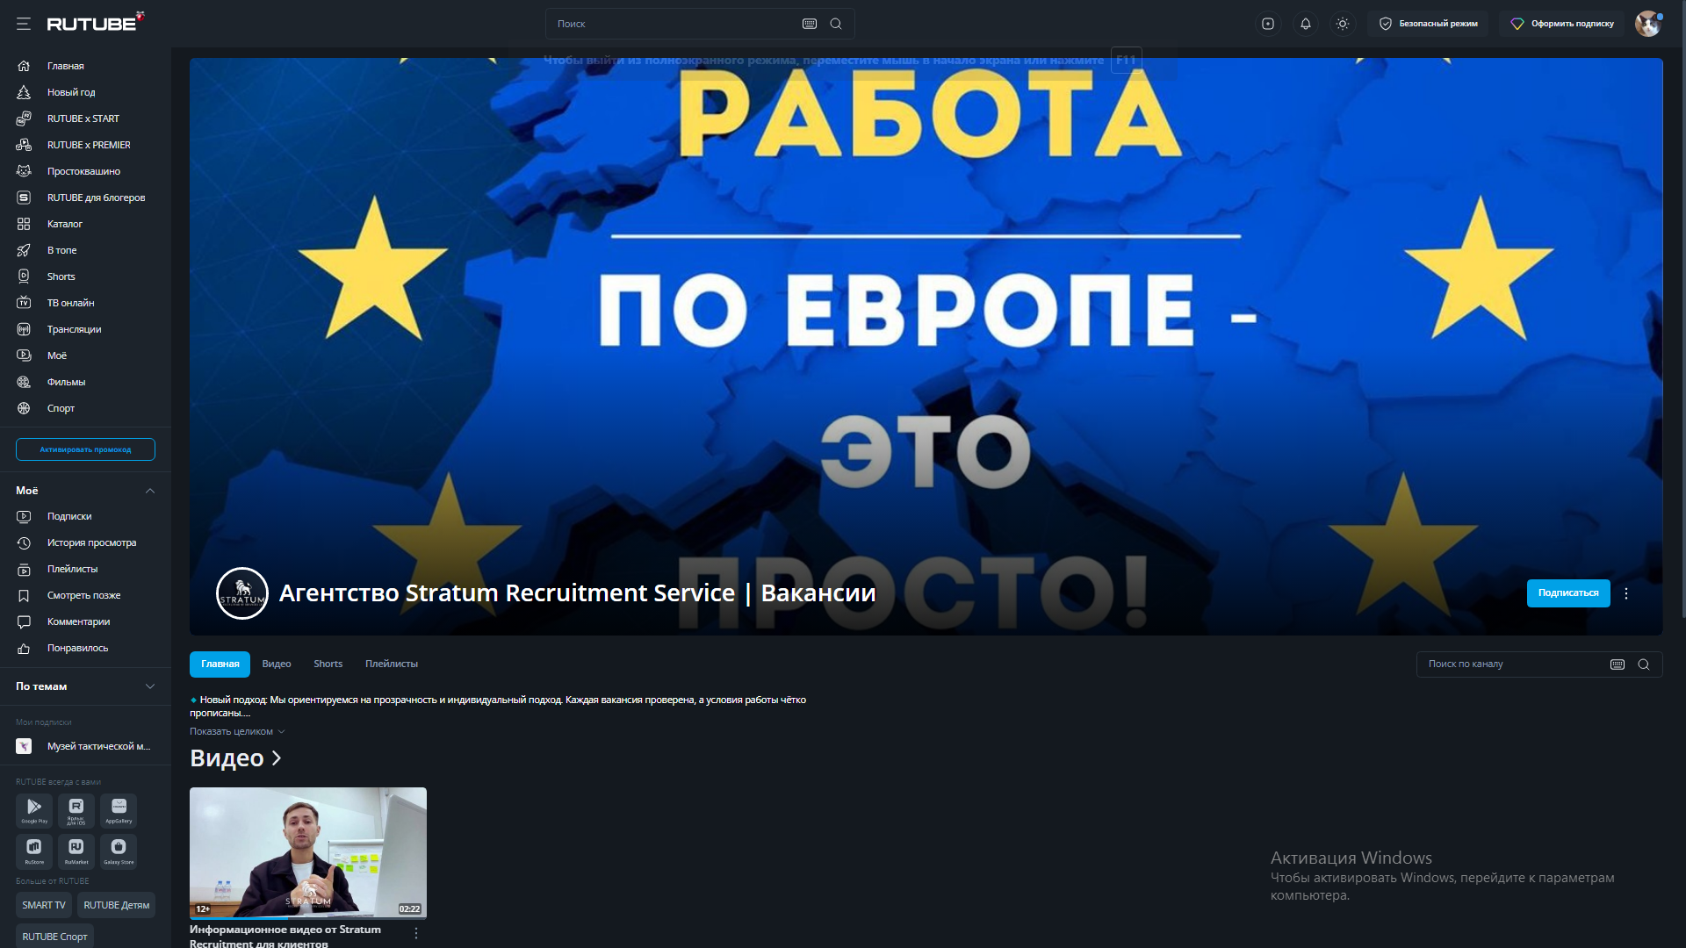The width and height of the screenshot is (1686, 948).
Task: Open Простоквашино in the sidebar
Action: (x=85, y=171)
